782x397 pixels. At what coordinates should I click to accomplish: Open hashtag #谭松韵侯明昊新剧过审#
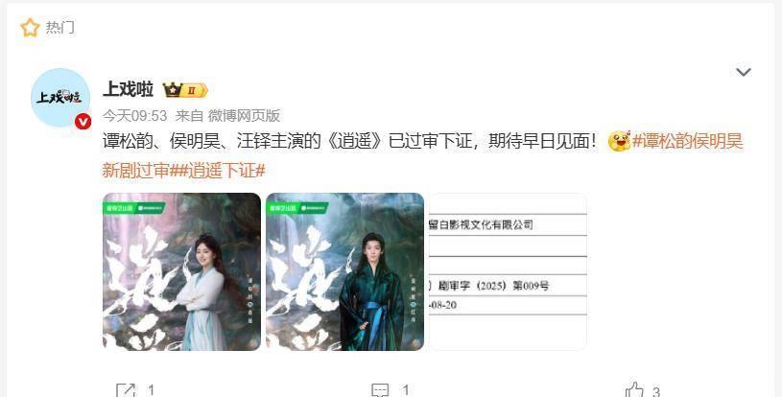pyautogui.click(x=422, y=155)
